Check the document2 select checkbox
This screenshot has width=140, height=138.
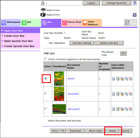tap(46, 109)
